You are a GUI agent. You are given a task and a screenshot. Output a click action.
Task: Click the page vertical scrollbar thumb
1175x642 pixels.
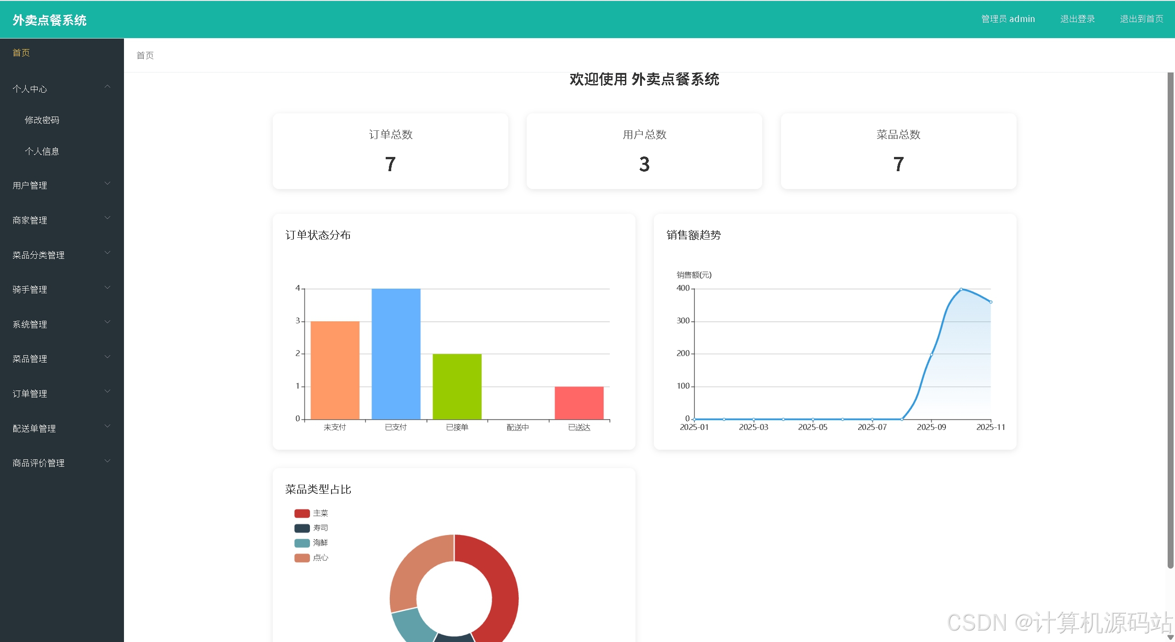1170,320
